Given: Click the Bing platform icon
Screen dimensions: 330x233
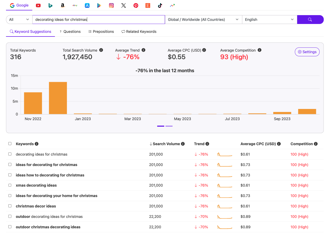Looking at the screenshot, I should (50, 5).
